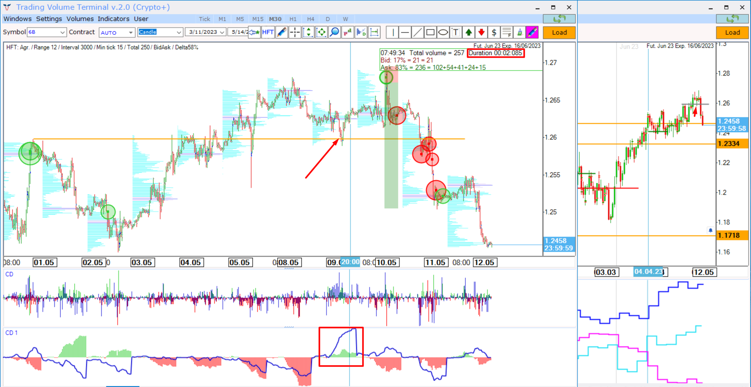Select the horizontal range measure tool
Viewport: 751px width, 387px height.
[x=374, y=32]
